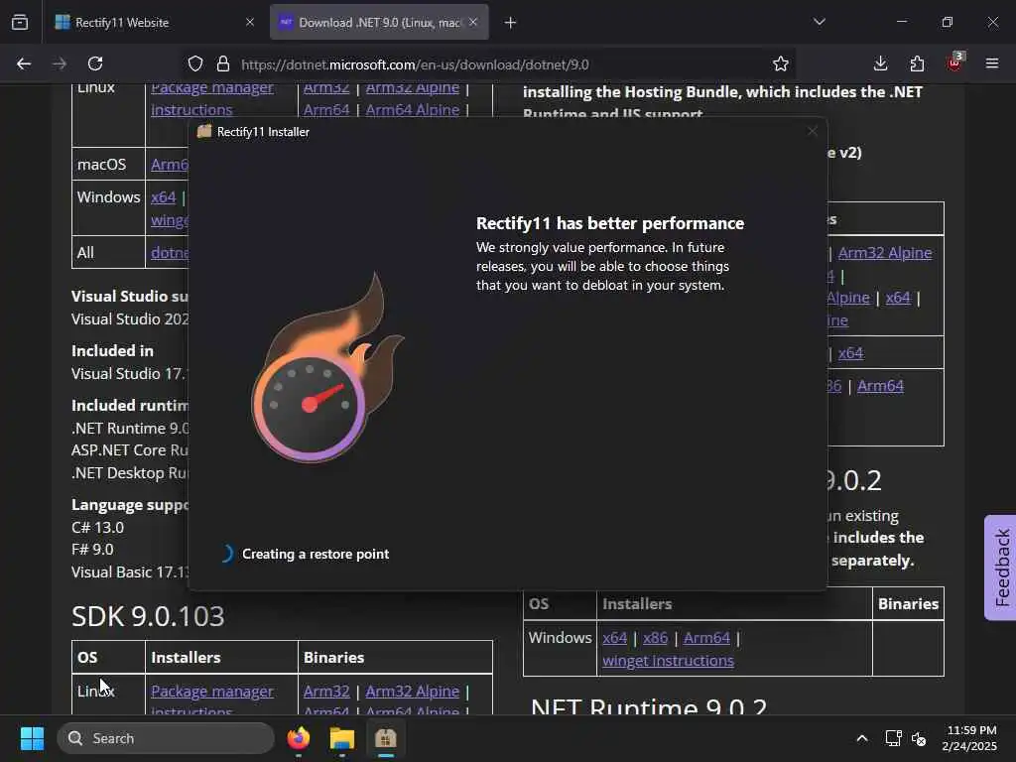Expand the list all tabs chevron
The width and height of the screenshot is (1016, 762).
coord(819,22)
